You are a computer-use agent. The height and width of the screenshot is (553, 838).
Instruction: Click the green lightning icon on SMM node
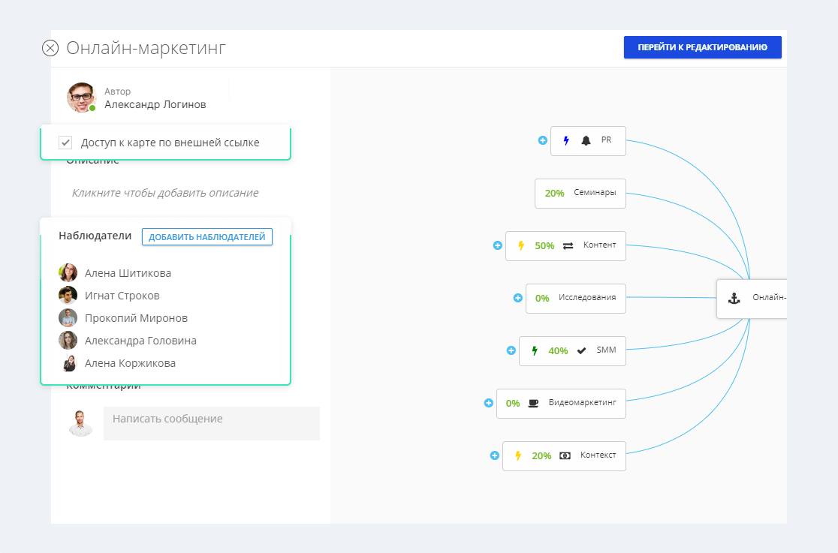click(x=535, y=350)
